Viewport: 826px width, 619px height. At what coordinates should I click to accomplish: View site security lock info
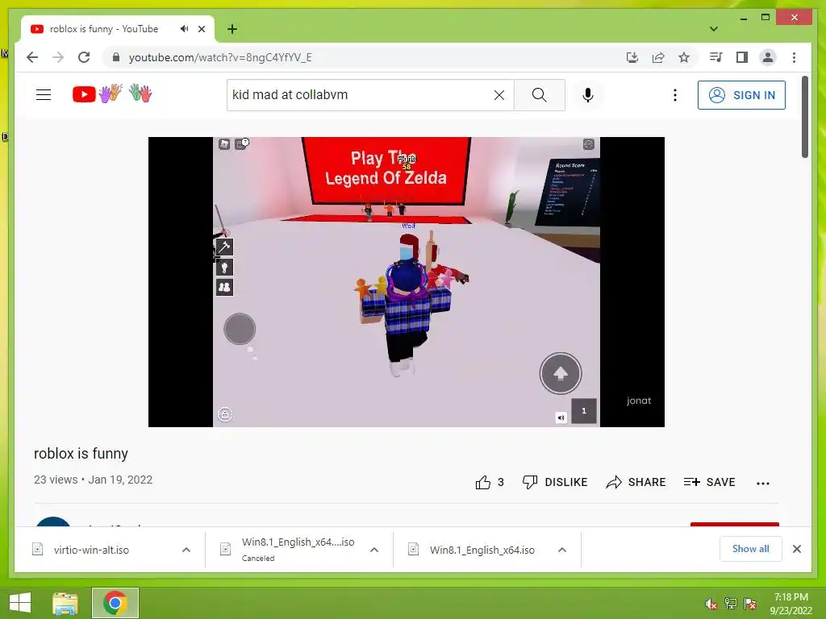(116, 57)
